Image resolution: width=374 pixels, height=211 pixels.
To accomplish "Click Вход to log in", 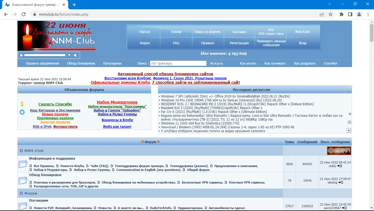I will [x=302, y=43].
